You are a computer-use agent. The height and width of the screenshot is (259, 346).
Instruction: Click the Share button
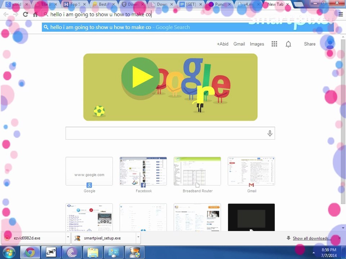pos(310,44)
